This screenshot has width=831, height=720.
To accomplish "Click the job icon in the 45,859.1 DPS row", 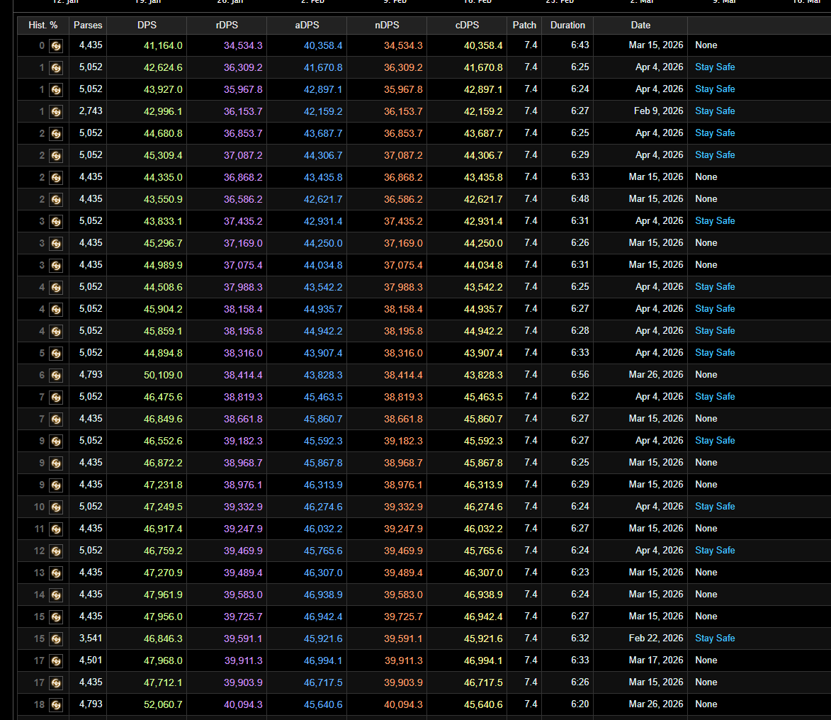I will click(56, 332).
